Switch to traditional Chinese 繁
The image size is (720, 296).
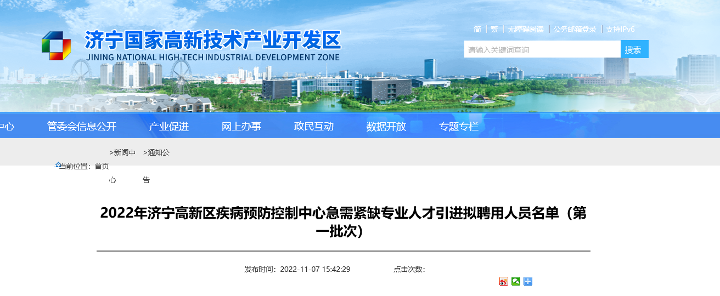(x=494, y=29)
